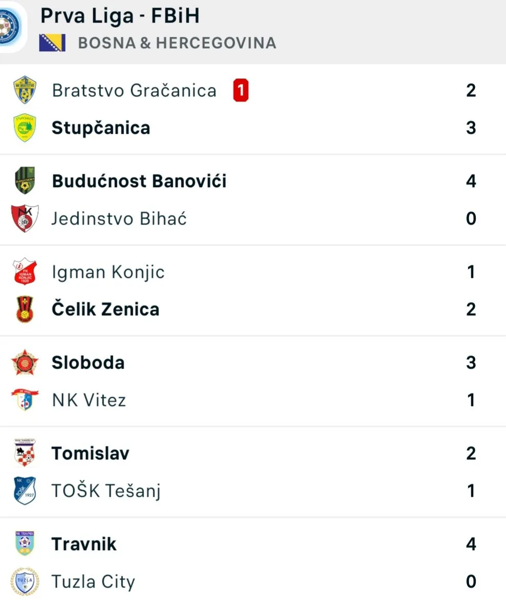Tap the Travnik club crest
The width and height of the screenshot is (506, 605).
(25, 544)
